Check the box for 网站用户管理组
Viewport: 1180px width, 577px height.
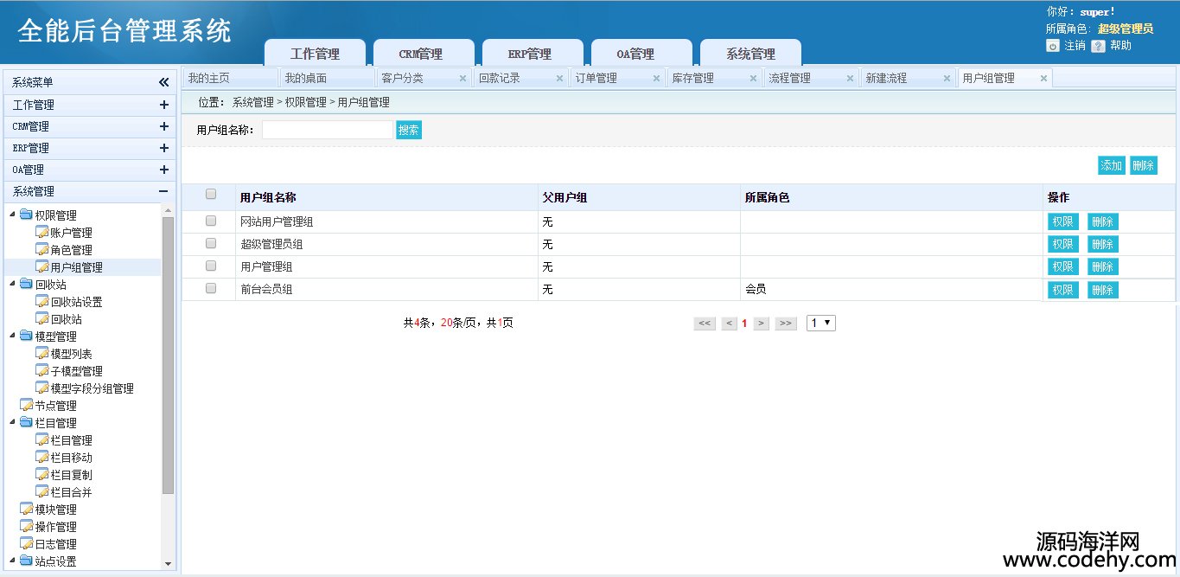pyautogui.click(x=211, y=221)
